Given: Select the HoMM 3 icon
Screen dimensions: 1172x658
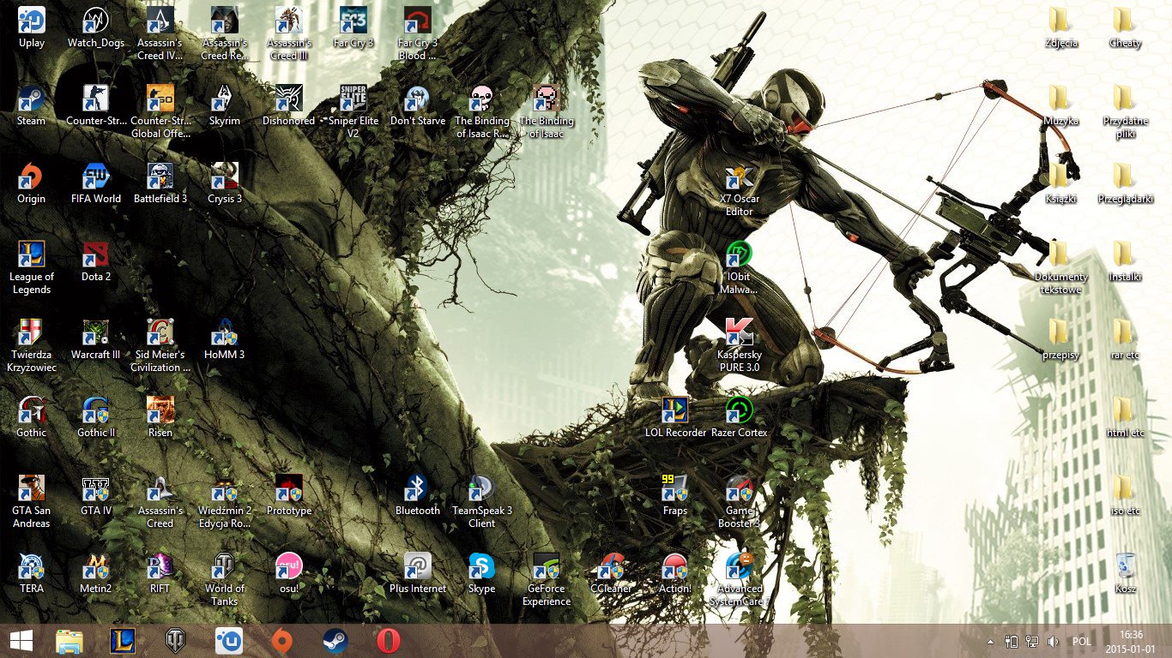Looking at the screenshot, I should (x=225, y=339).
